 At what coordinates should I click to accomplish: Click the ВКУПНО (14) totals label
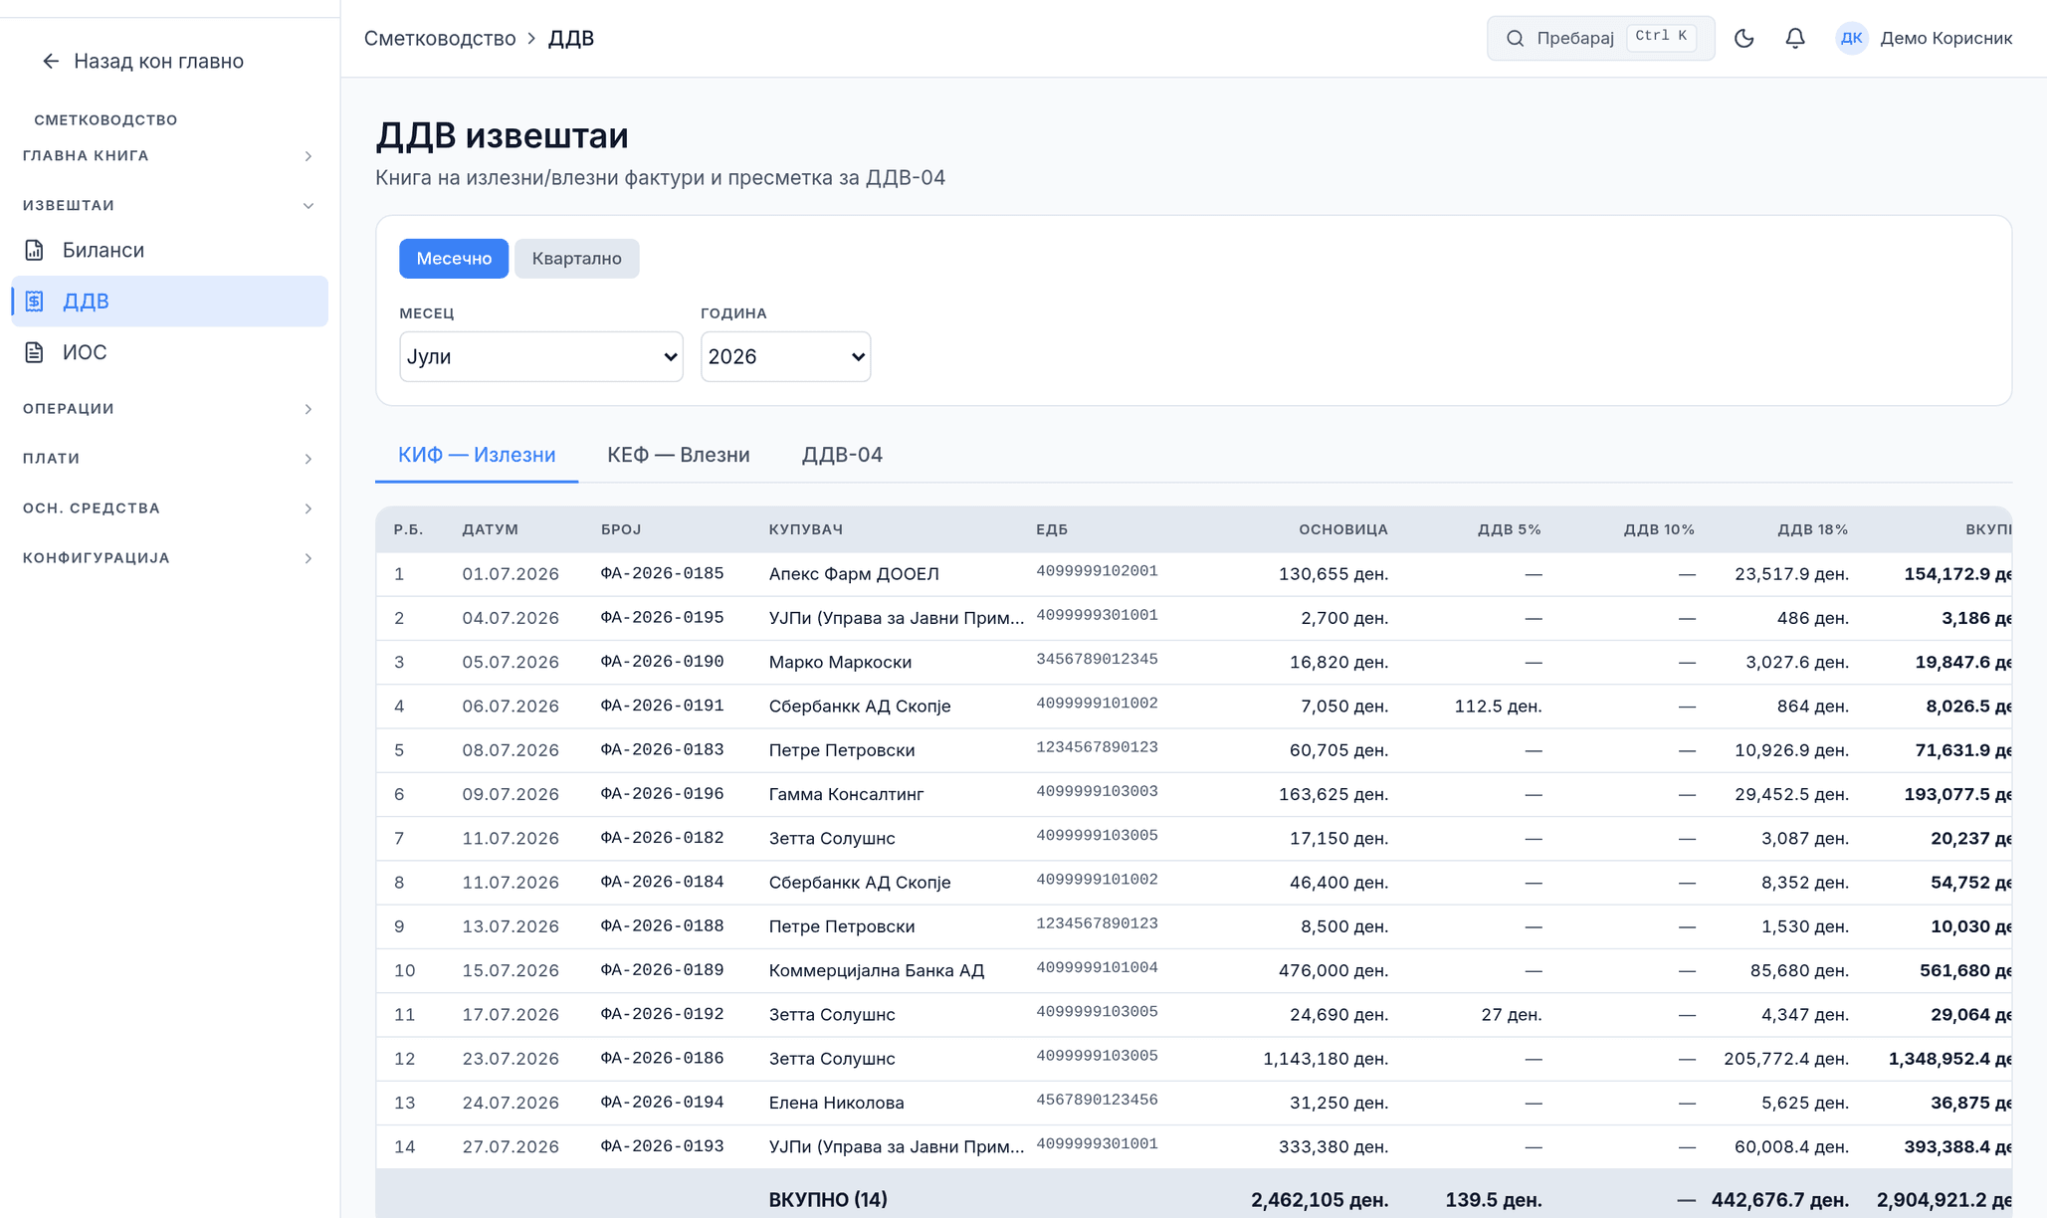tap(828, 1200)
